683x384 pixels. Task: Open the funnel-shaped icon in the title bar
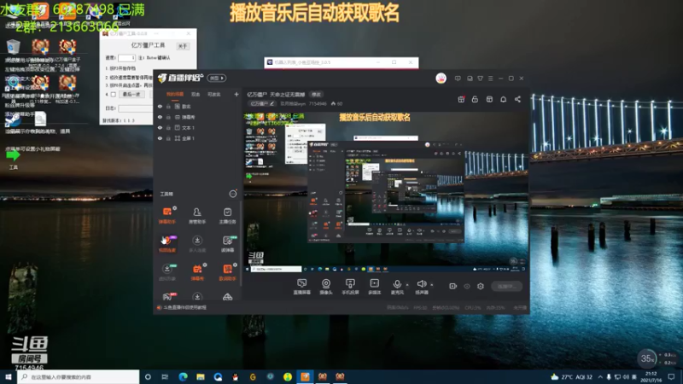pos(480,79)
